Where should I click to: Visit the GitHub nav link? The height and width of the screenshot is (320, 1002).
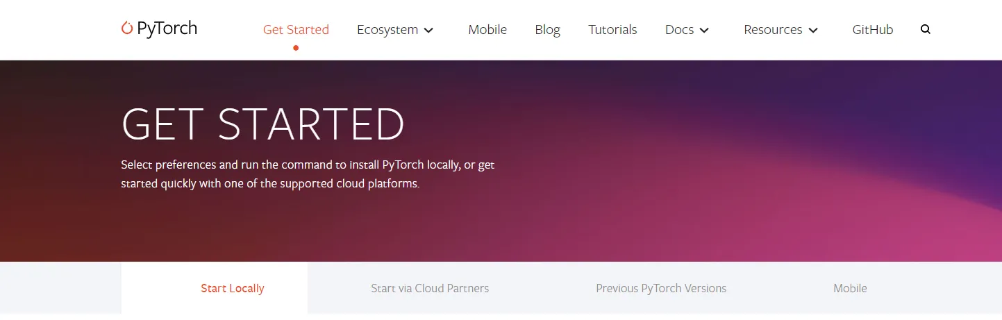(x=873, y=30)
